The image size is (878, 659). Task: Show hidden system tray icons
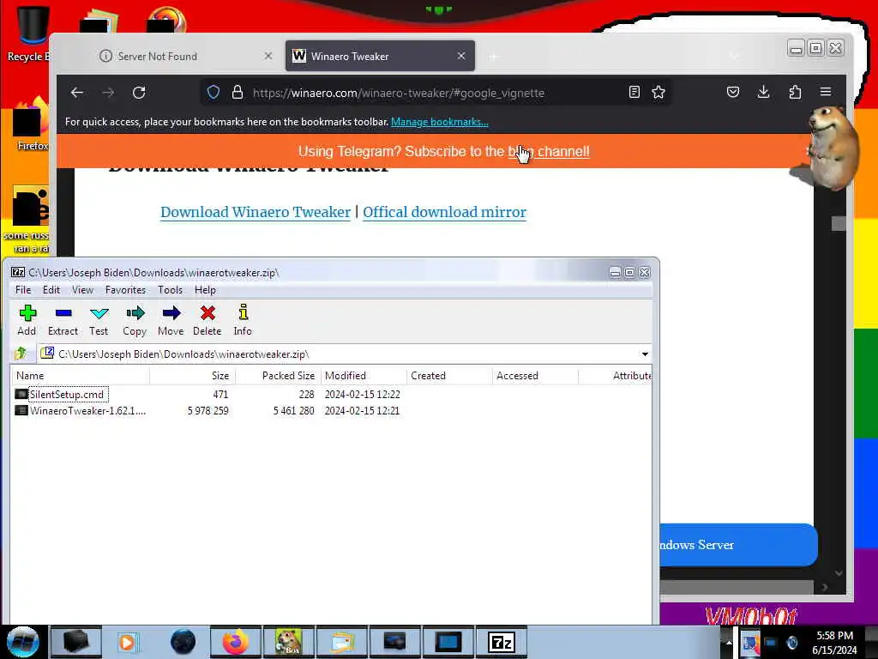pos(729,642)
